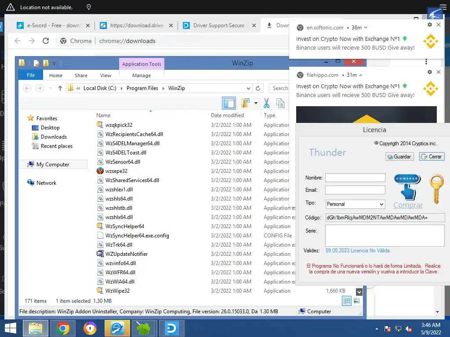Close the filehippo notification
This screenshot has width=450, height=337.
point(439,72)
